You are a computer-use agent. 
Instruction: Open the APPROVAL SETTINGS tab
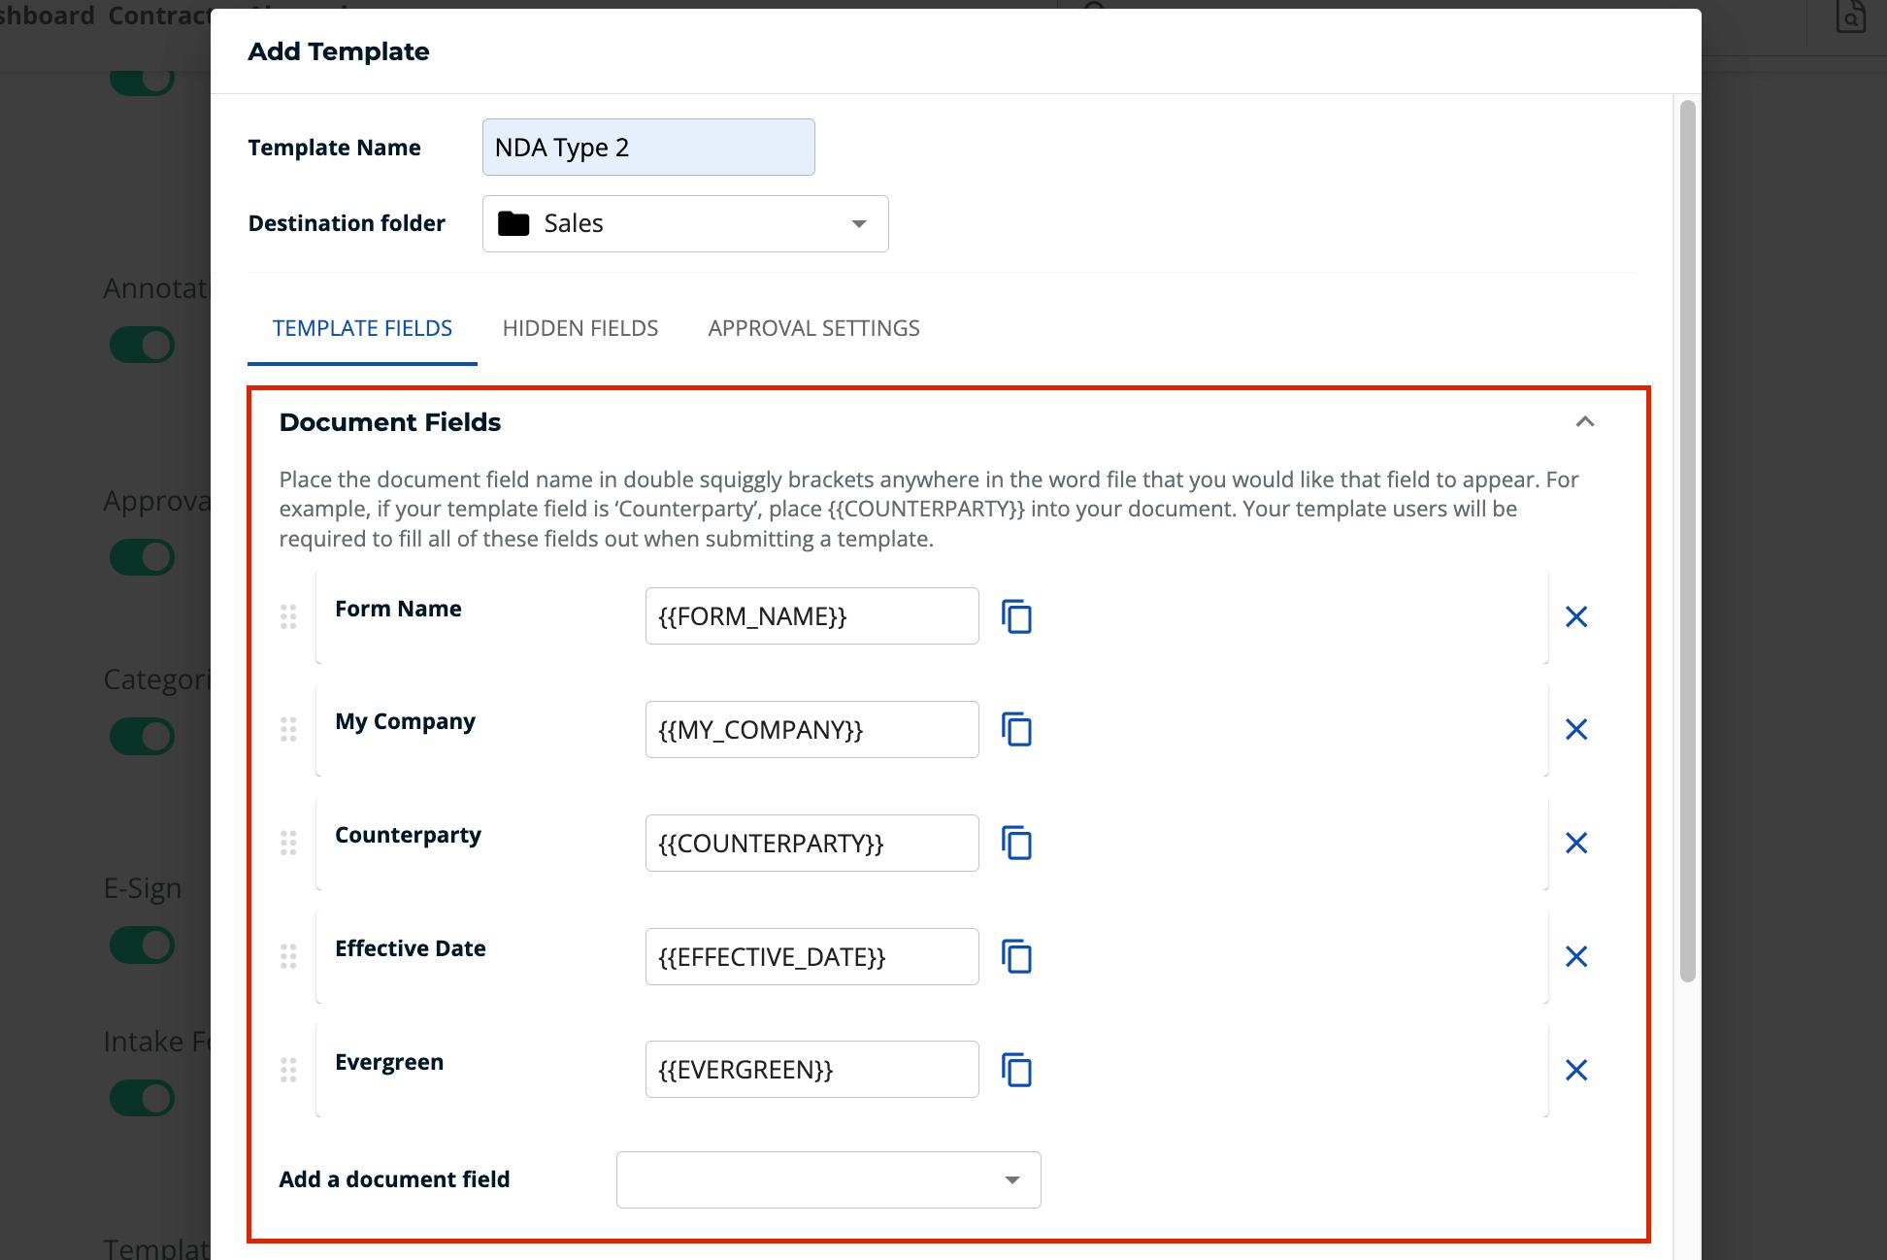[813, 328]
